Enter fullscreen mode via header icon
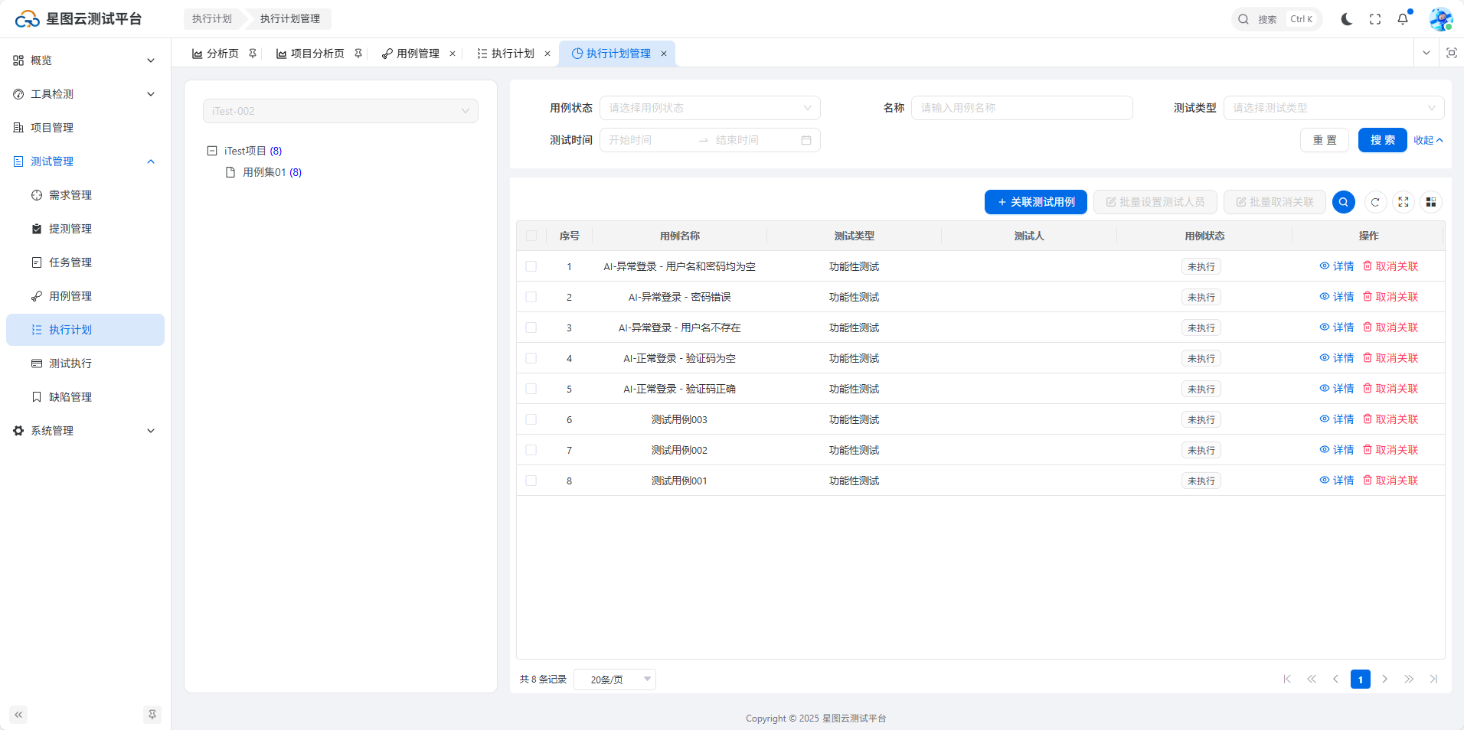This screenshot has width=1464, height=730. (1375, 19)
